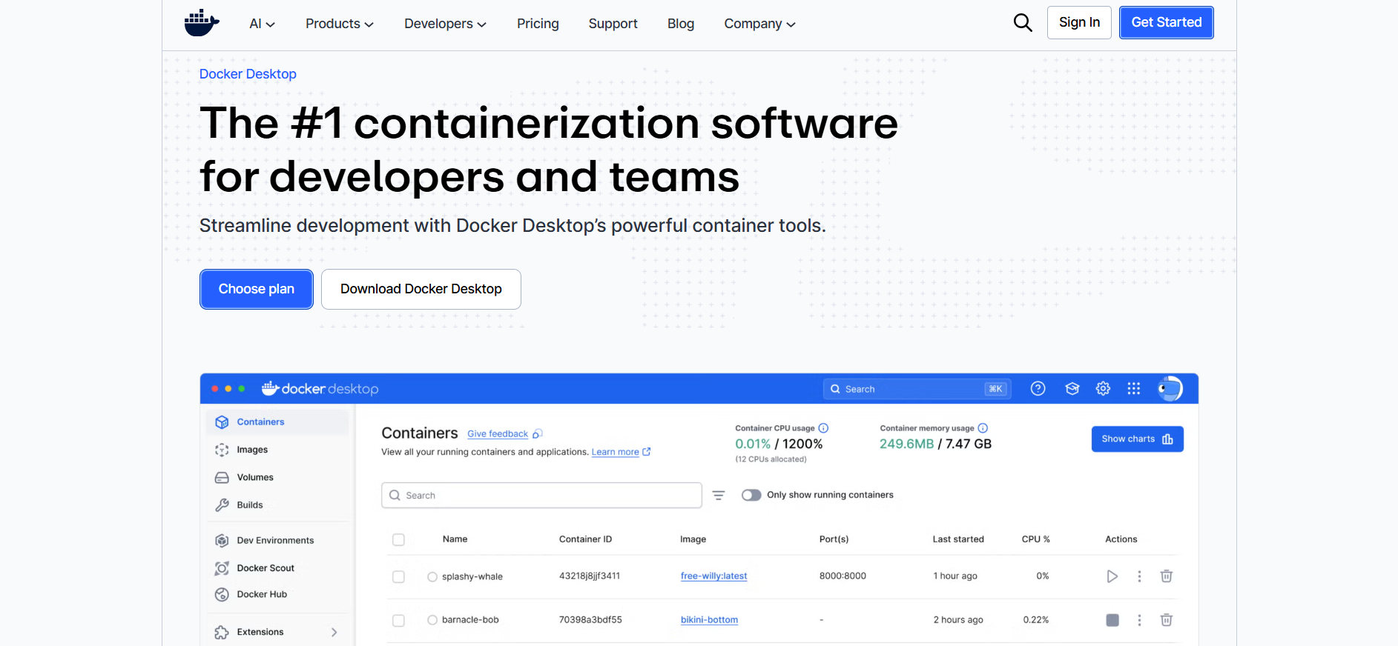
Task: Click the Sign In button
Action: coord(1079,22)
